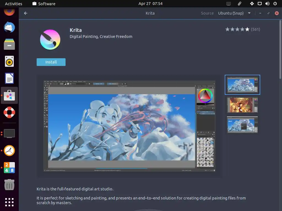Screen dimensions: 282x211
Task: Open the Files manager from the dock
Action: (9, 44)
